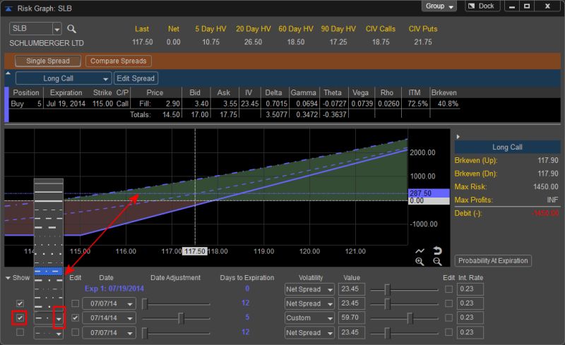Click the Risk Graph title bar icon
Image resolution: width=565 pixels, height=345 pixels.
pos(8,8)
